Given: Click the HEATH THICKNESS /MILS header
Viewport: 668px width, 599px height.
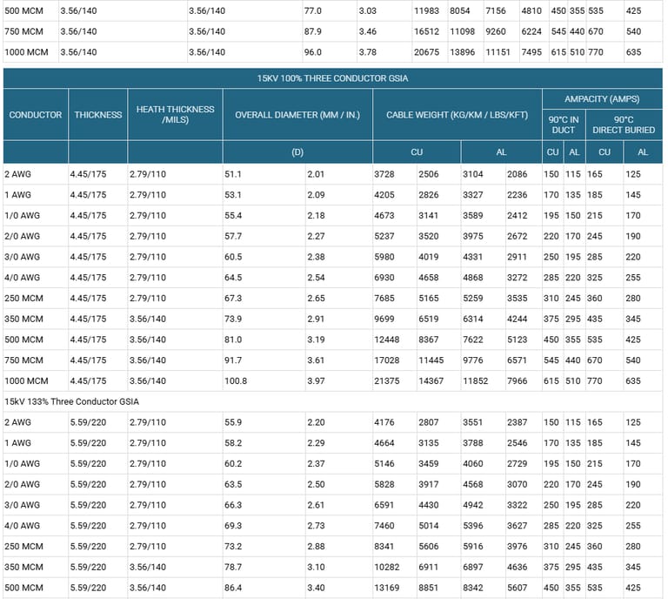Looking at the screenshot, I should pyautogui.click(x=175, y=115).
